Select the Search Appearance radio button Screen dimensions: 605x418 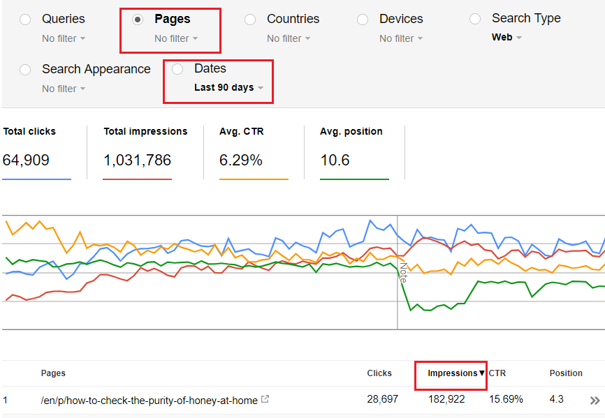[25, 70]
